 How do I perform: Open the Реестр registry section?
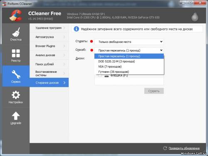pyautogui.click(x=16, y=55)
